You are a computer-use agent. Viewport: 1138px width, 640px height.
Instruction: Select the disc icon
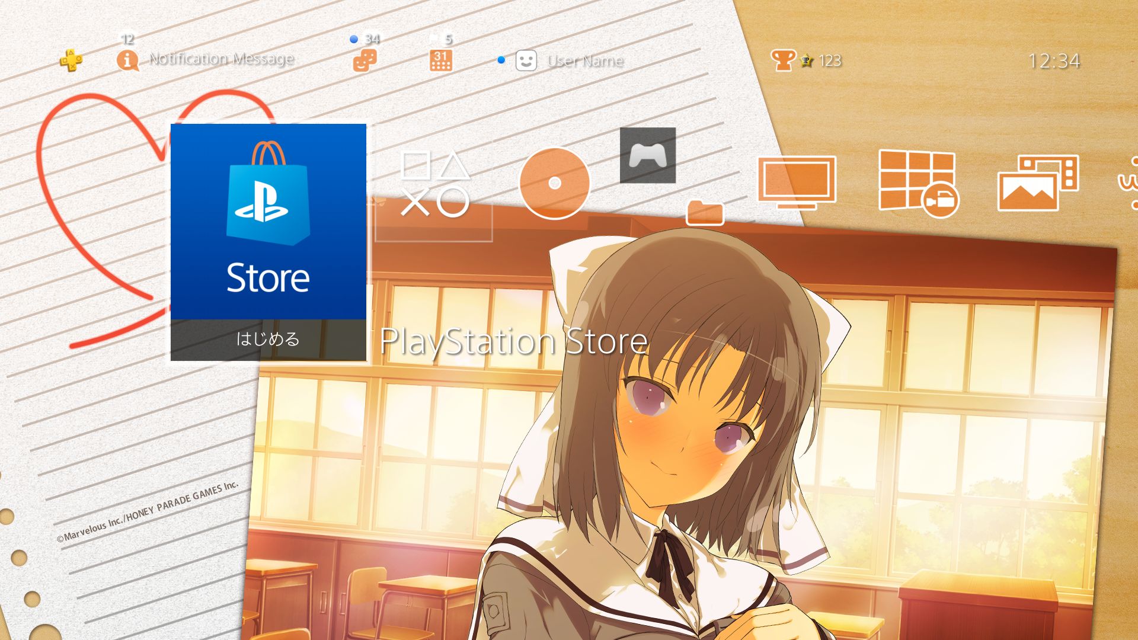554,183
